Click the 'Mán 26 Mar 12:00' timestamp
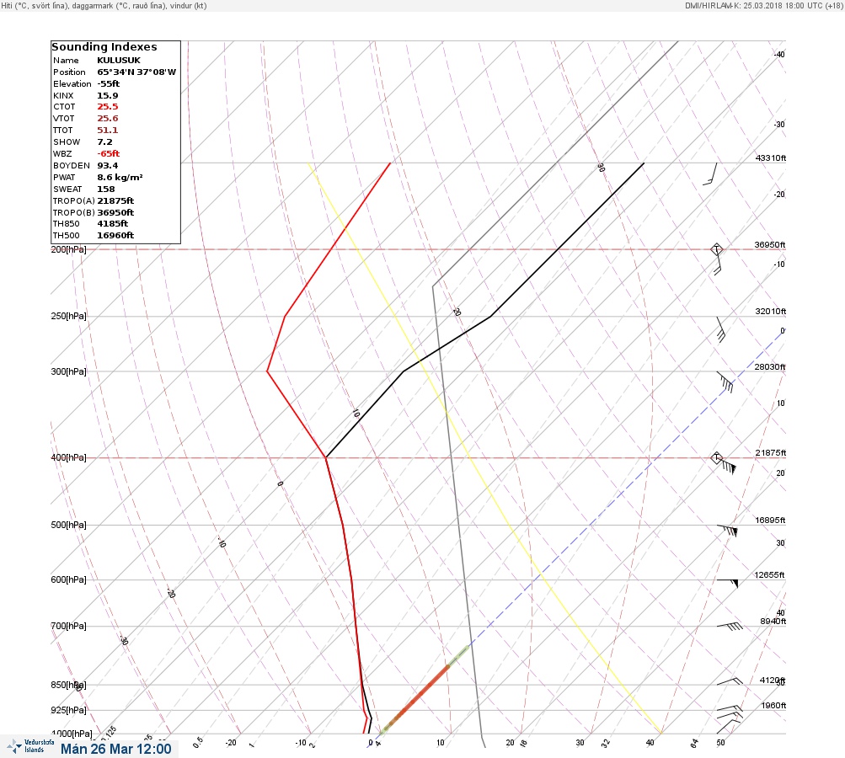This screenshot has width=845, height=758. point(116,749)
